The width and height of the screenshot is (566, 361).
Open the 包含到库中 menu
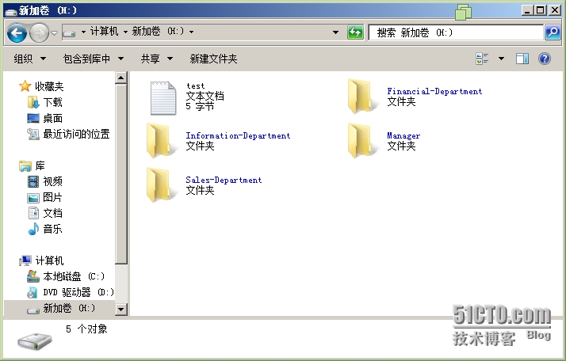pyautogui.click(x=93, y=59)
